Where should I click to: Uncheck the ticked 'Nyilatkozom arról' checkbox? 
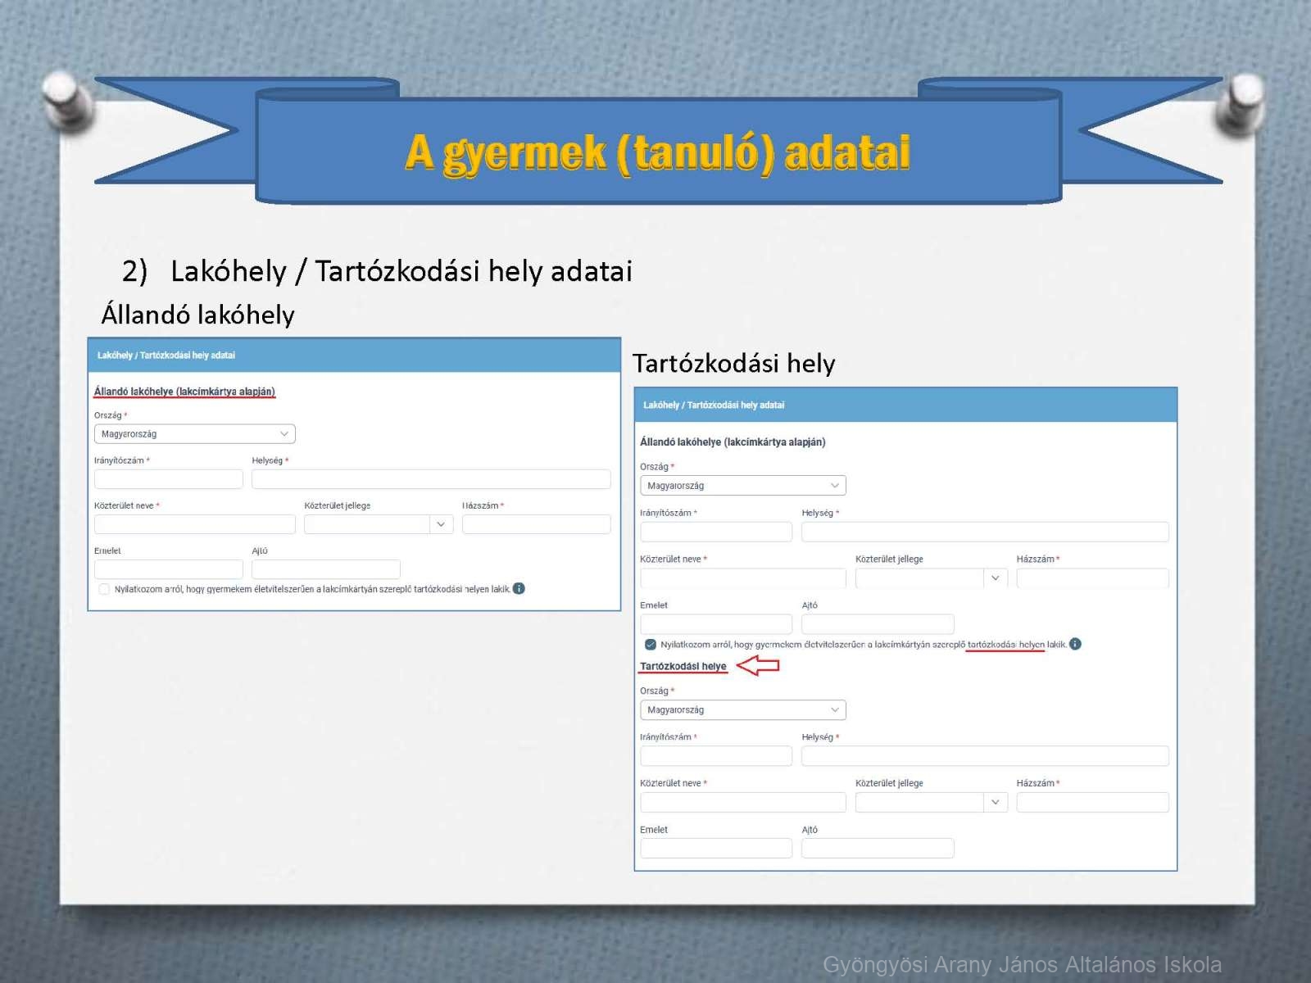click(651, 645)
